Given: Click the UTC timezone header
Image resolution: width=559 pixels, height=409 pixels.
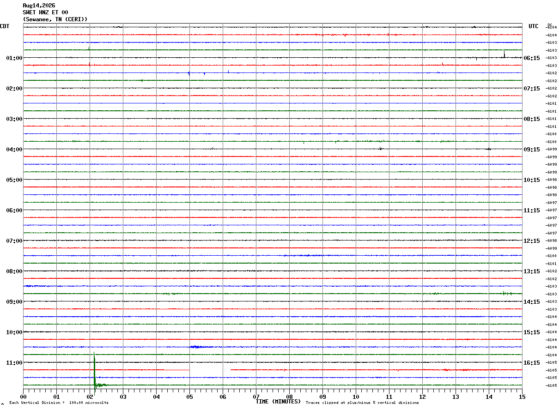Looking at the screenshot, I should click(534, 26).
